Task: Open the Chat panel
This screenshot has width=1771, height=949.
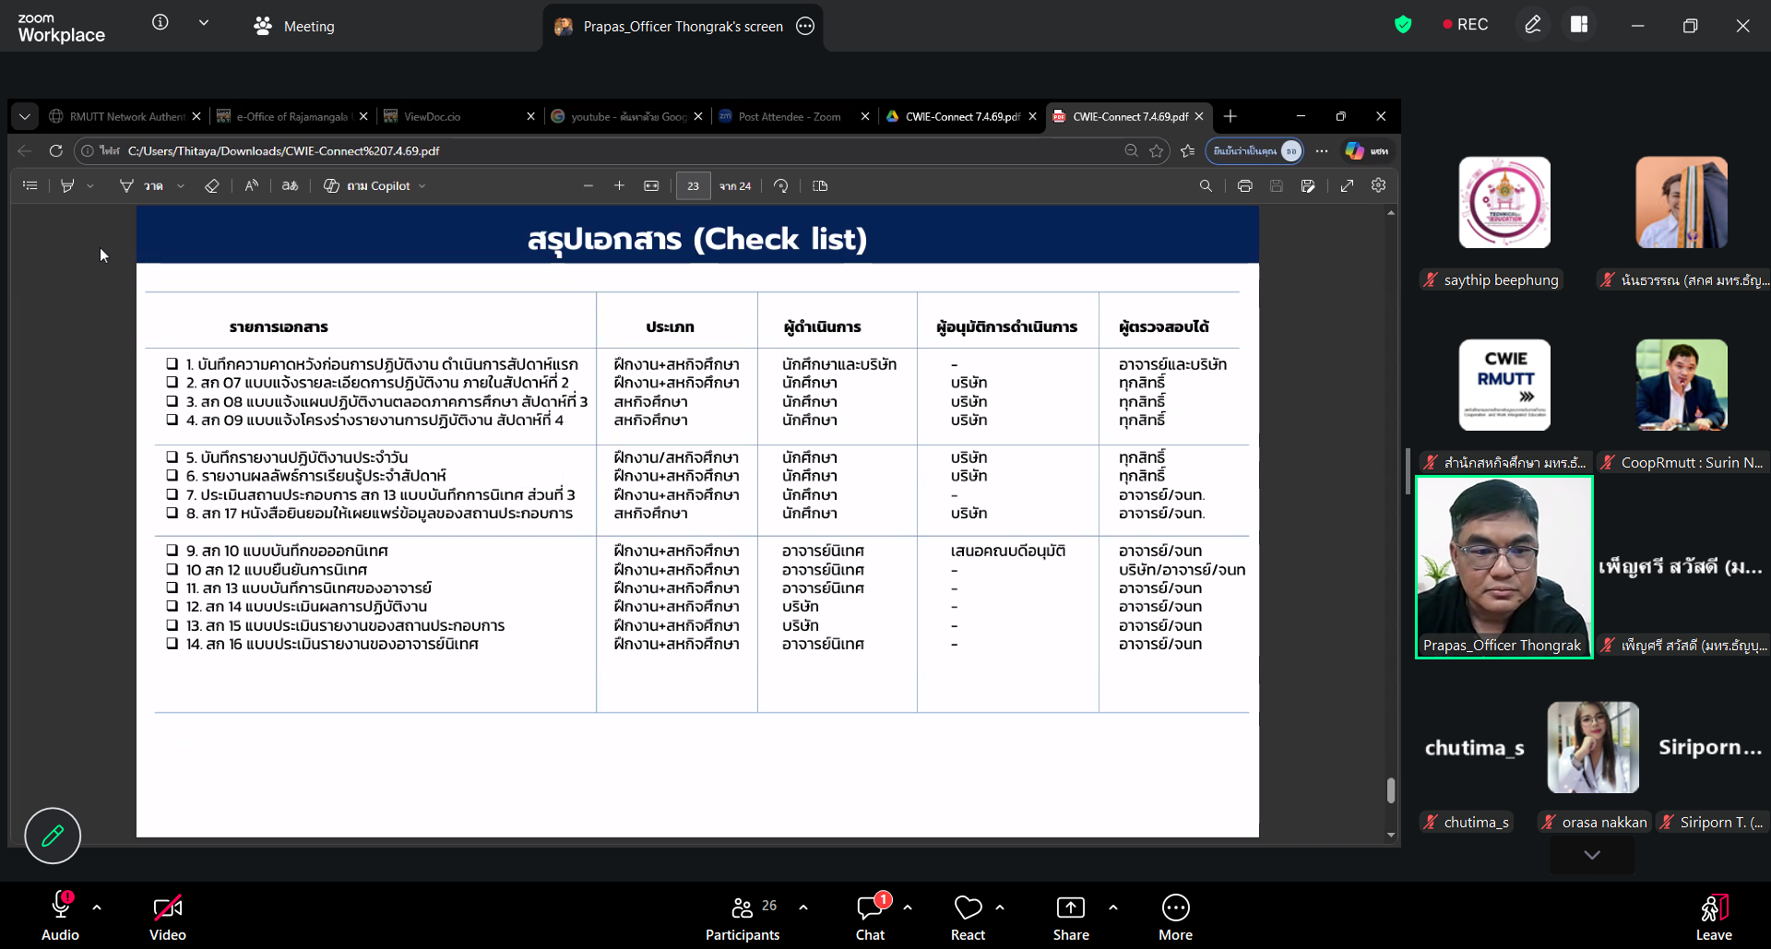Action: tap(869, 917)
